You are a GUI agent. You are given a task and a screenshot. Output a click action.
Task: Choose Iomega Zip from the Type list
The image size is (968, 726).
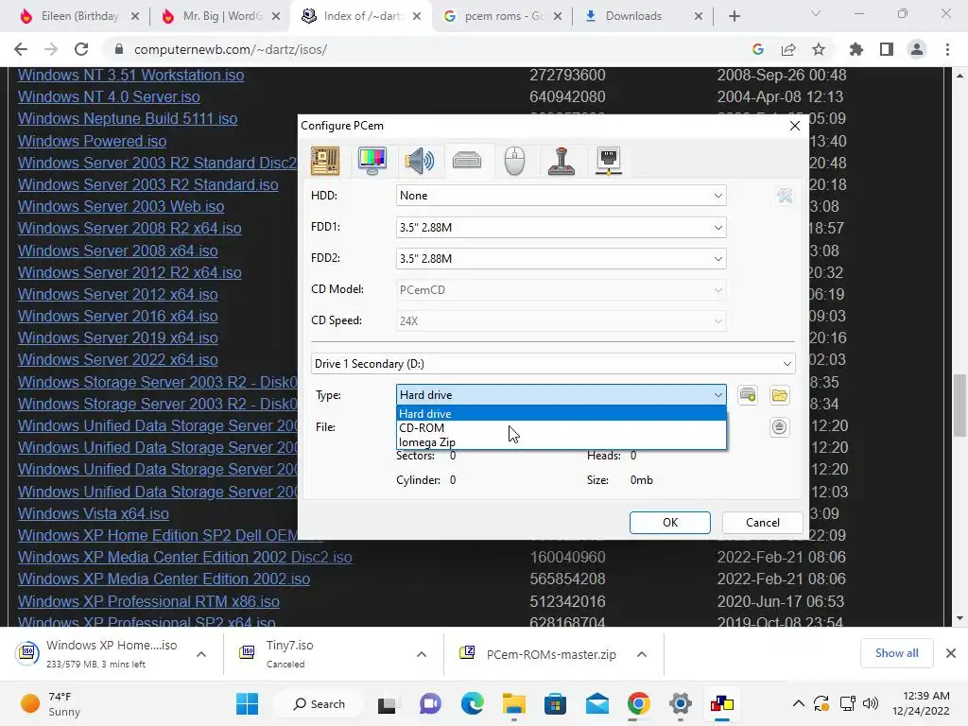click(x=561, y=442)
